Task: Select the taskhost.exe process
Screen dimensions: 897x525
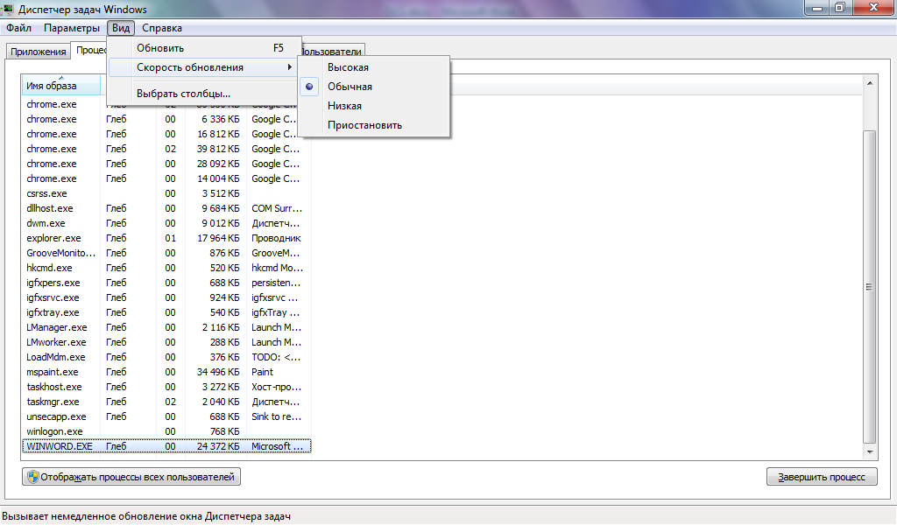Action: point(166,387)
